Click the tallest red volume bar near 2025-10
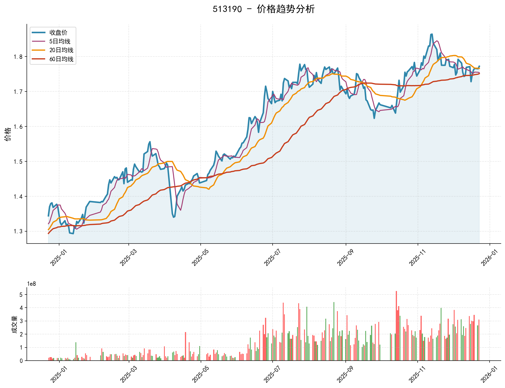Screen dimensions: 505x388 coord(396,315)
